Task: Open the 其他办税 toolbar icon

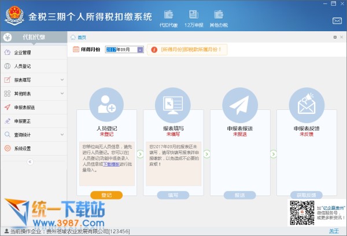Action: (x=219, y=17)
